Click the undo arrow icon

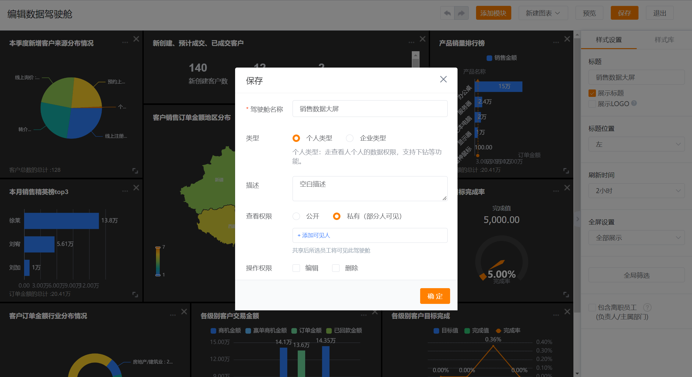point(447,13)
